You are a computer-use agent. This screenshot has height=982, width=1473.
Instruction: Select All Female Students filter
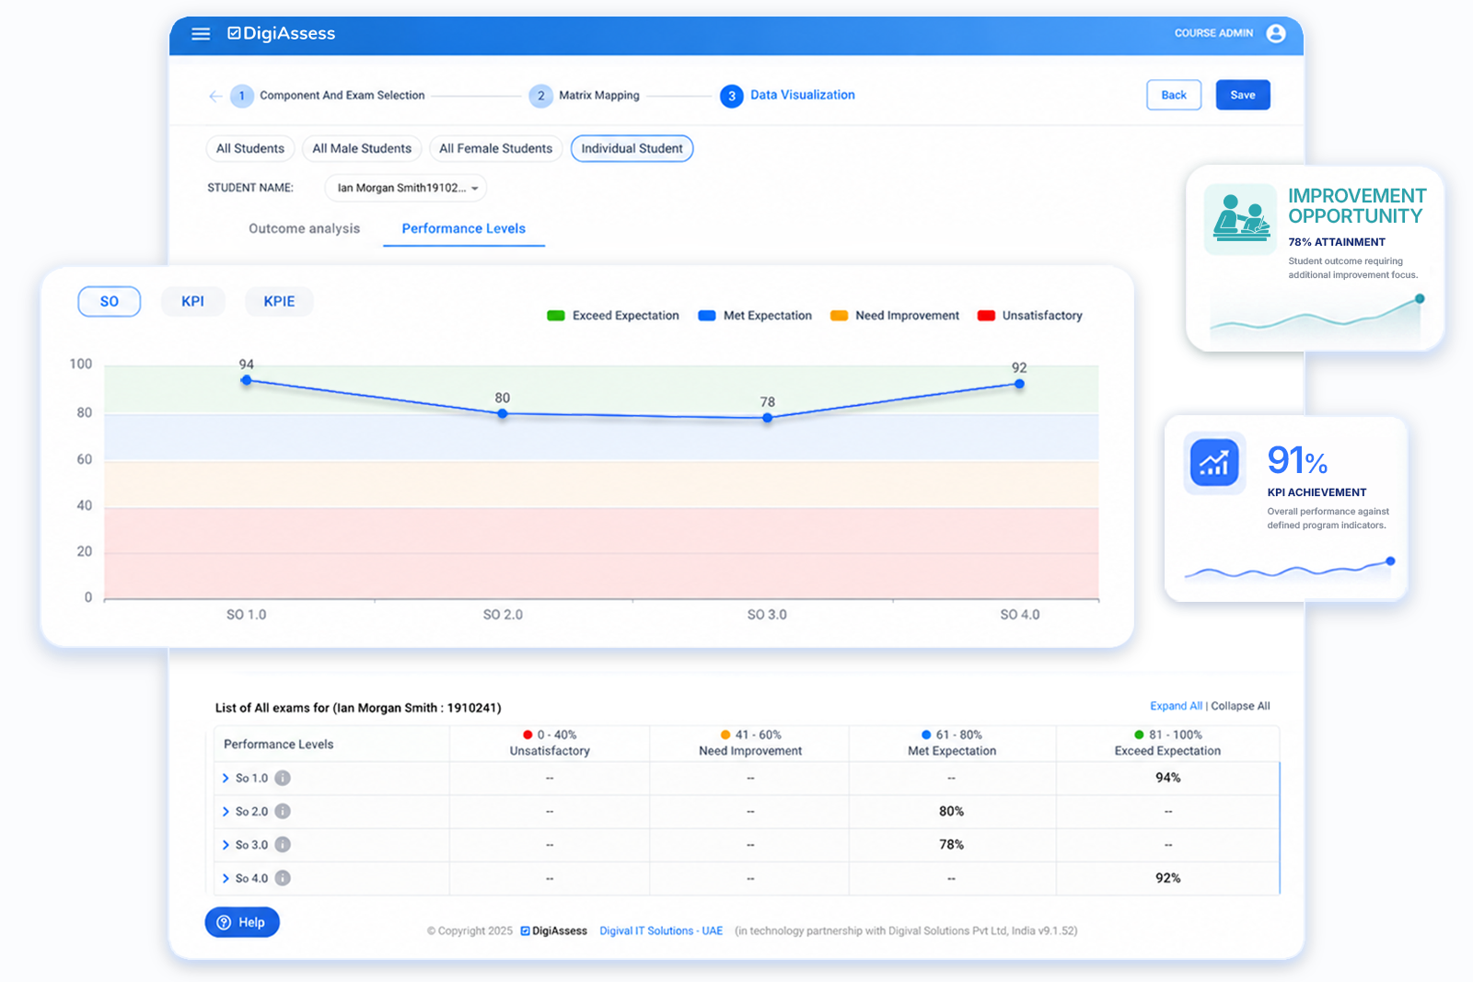[495, 148]
